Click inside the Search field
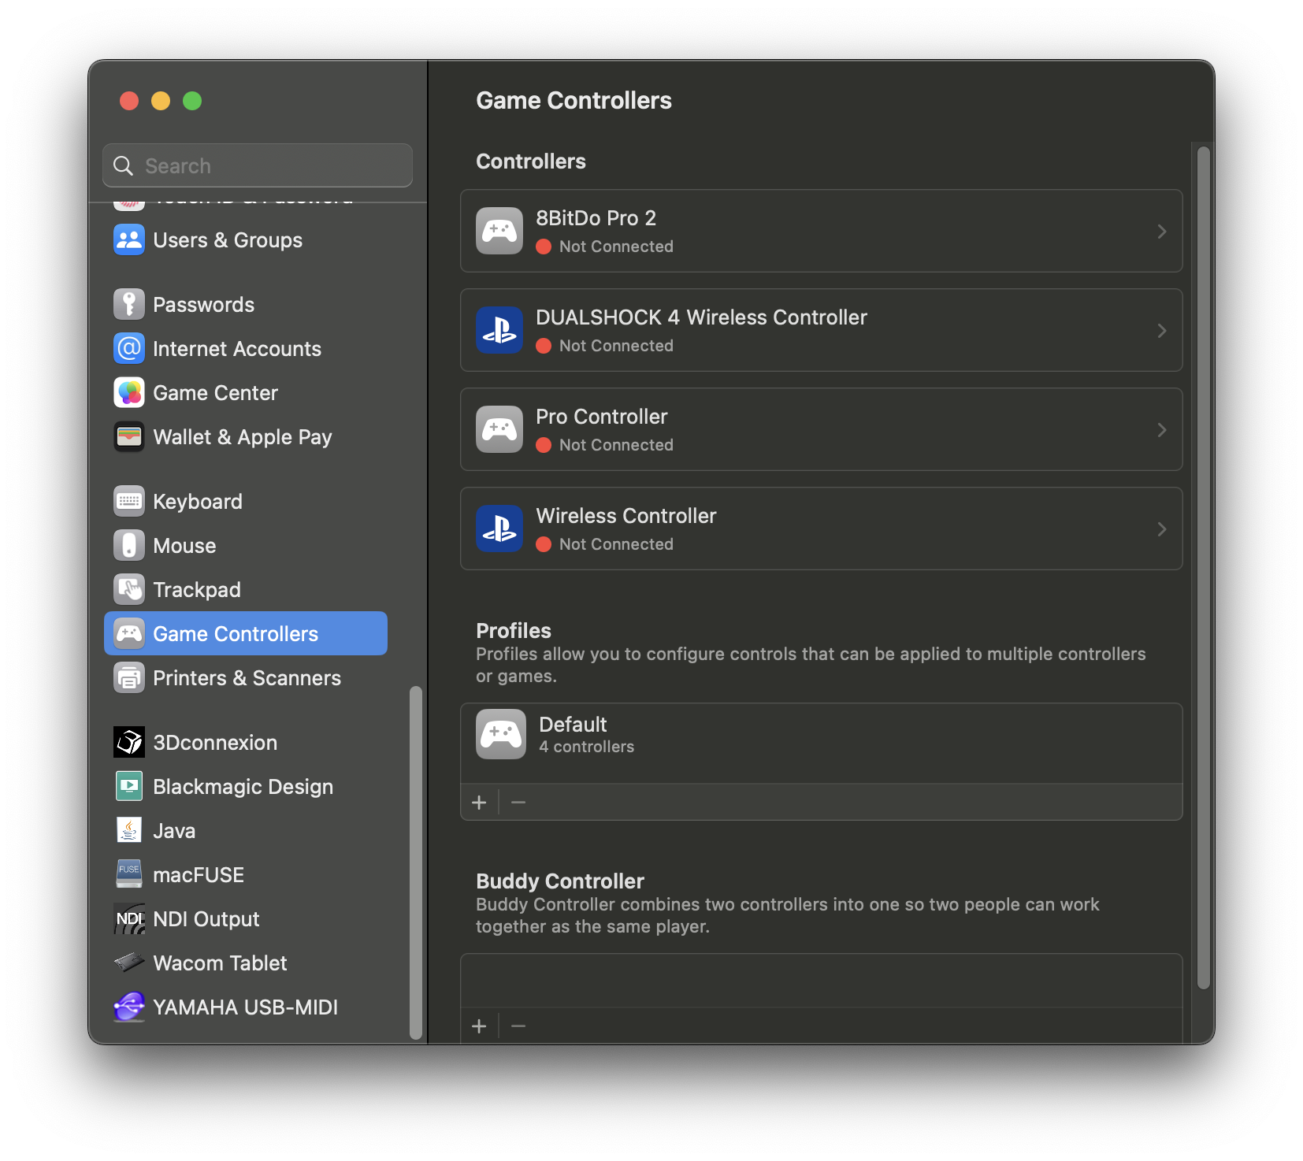This screenshot has width=1303, height=1161. (x=257, y=165)
